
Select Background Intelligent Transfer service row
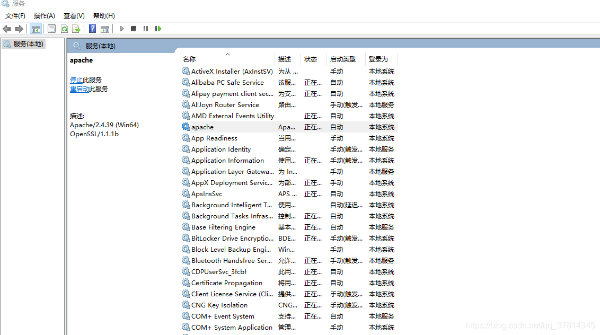coord(289,205)
